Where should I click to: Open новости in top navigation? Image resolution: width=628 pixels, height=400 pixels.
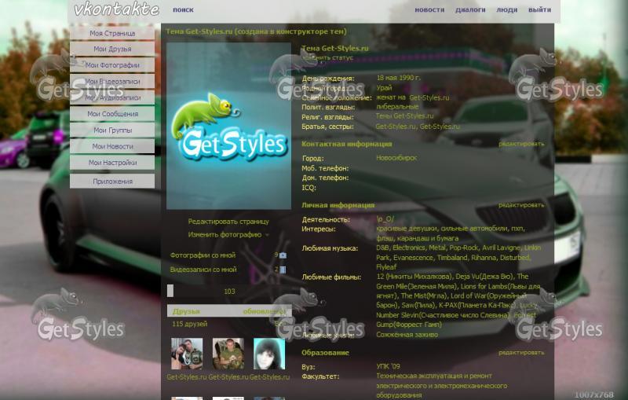[429, 10]
